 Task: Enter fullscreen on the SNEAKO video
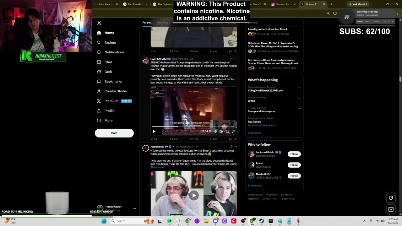click(233, 132)
